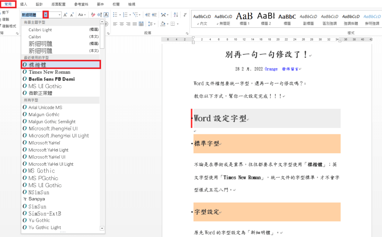Click the Sort icon in the paragraph group

click(x=175, y=15)
